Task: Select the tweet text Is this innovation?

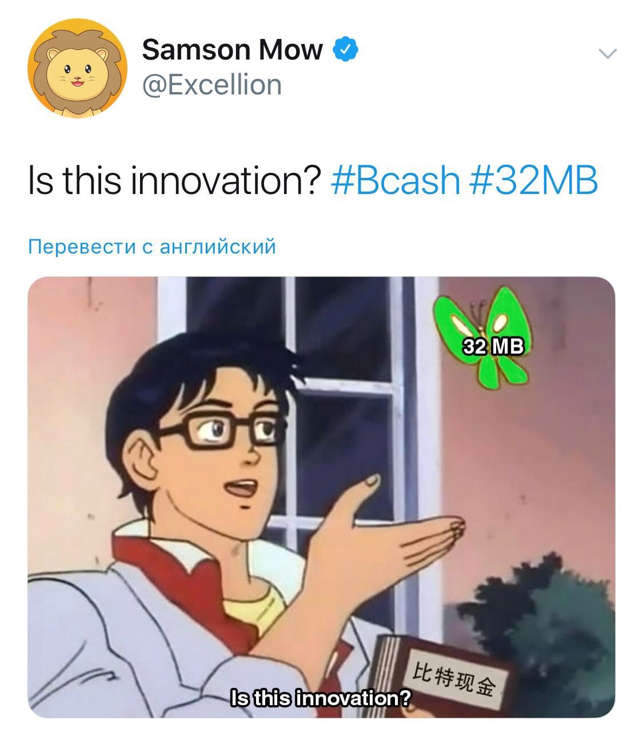Action: click(x=175, y=180)
